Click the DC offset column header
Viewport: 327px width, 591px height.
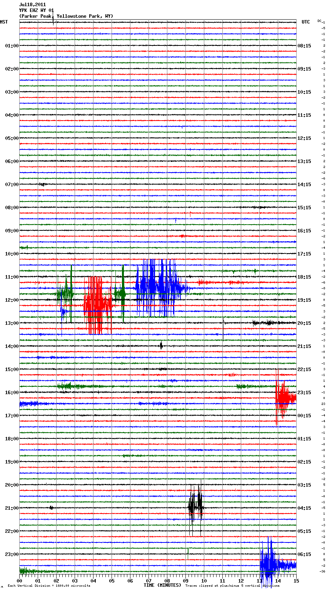(x=319, y=21)
